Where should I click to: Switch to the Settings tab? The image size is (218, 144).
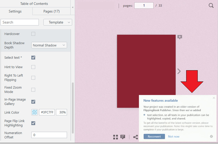(15, 11)
